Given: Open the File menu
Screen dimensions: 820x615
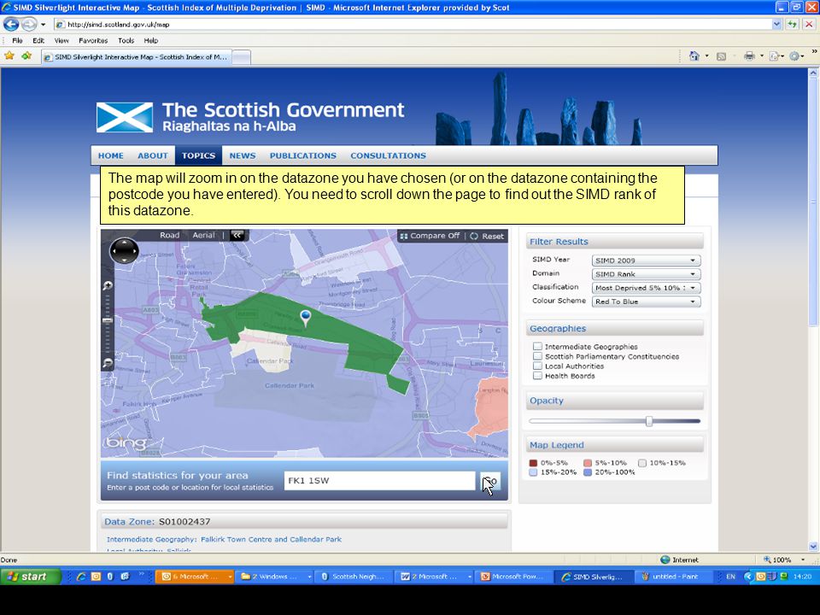Looking at the screenshot, I should coord(17,40).
